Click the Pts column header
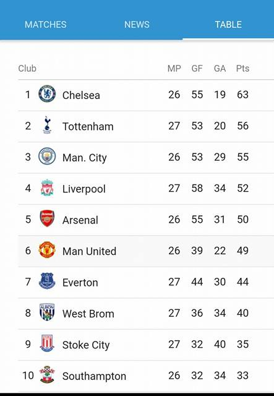This screenshot has height=396, width=274. (x=242, y=69)
